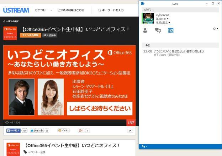The height and width of the screenshot is (156, 222).
Task: Minimize the Lync window
Action: 207,4
